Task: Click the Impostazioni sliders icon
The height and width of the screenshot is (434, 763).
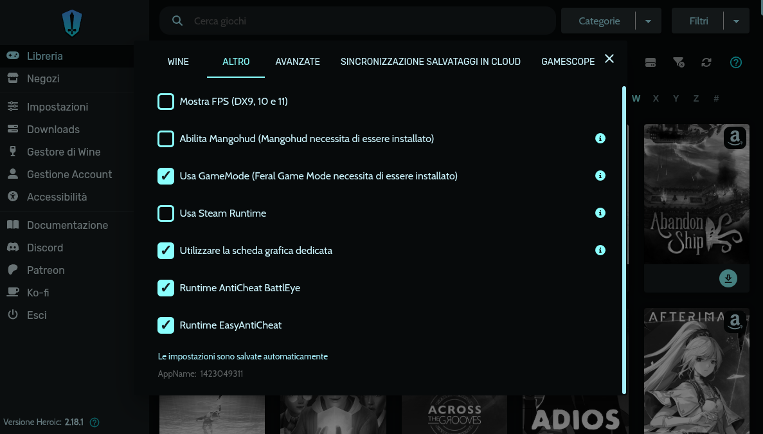Action: pos(13,106)
